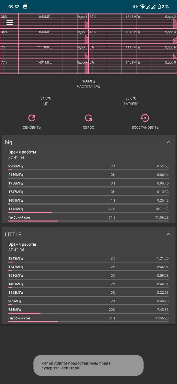
Task: Open the hamburger navigation menu
Action: (10, 22)
